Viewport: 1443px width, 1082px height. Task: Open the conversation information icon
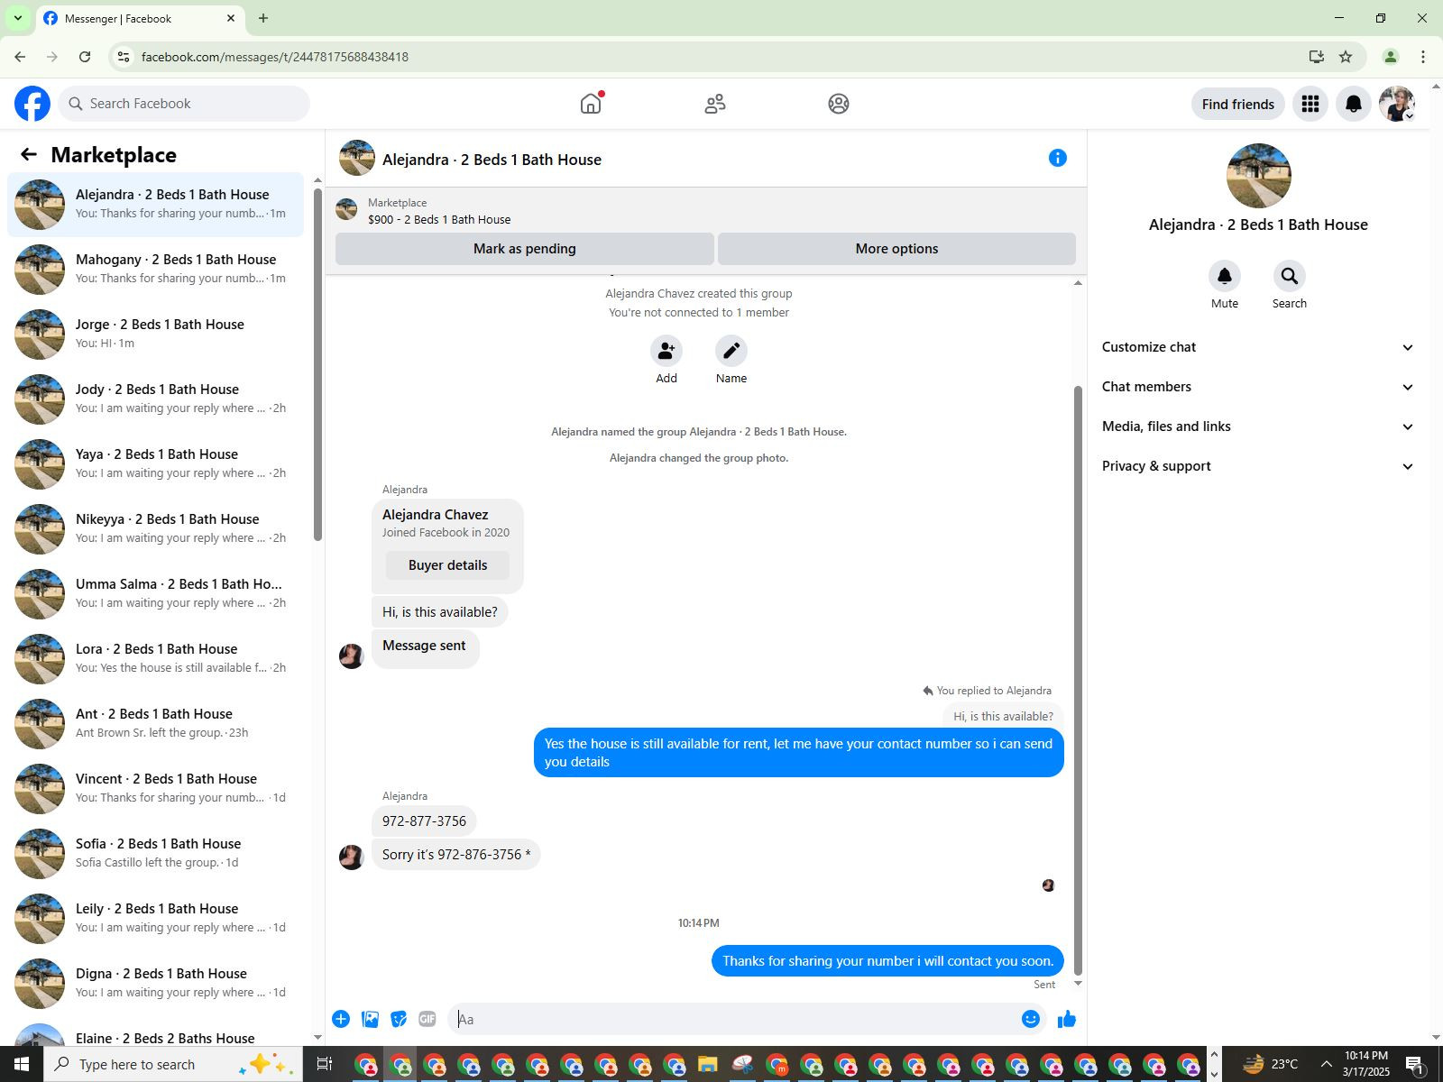1058,158
